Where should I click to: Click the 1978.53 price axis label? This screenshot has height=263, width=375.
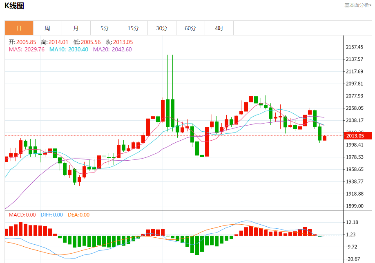(x=355, y=157)
